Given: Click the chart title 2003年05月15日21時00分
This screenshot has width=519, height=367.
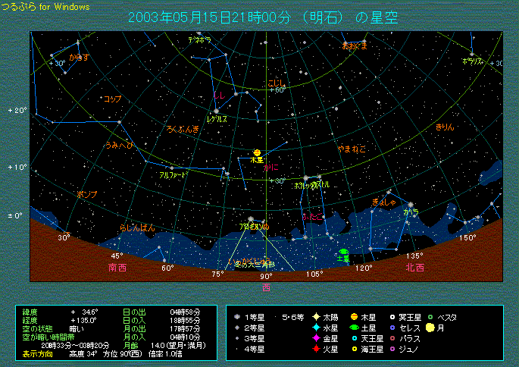Looking at the screenshot, I should [x=210, y=17].
